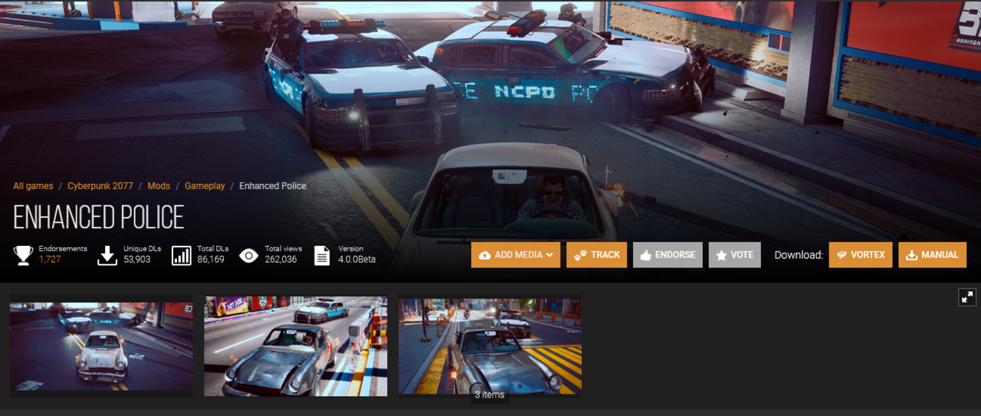Screen dimensions: 981x416
Task: Track this mod
Action: pos(597,255)
